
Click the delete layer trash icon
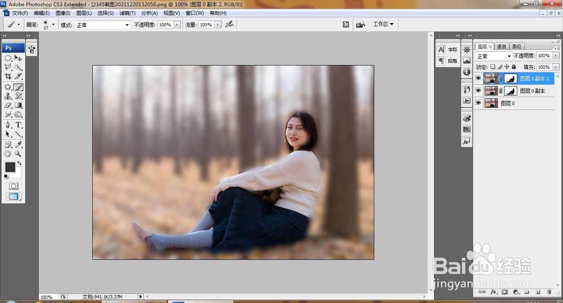(x=549, y=292)
